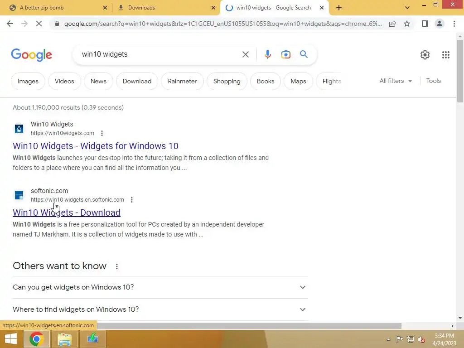
Task: Click the address bar URL
Action: (223, 24)
